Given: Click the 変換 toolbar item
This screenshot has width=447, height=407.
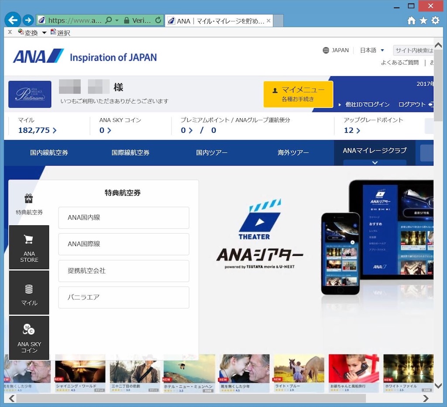Looking at the screenshot, I should click(28, 32).
